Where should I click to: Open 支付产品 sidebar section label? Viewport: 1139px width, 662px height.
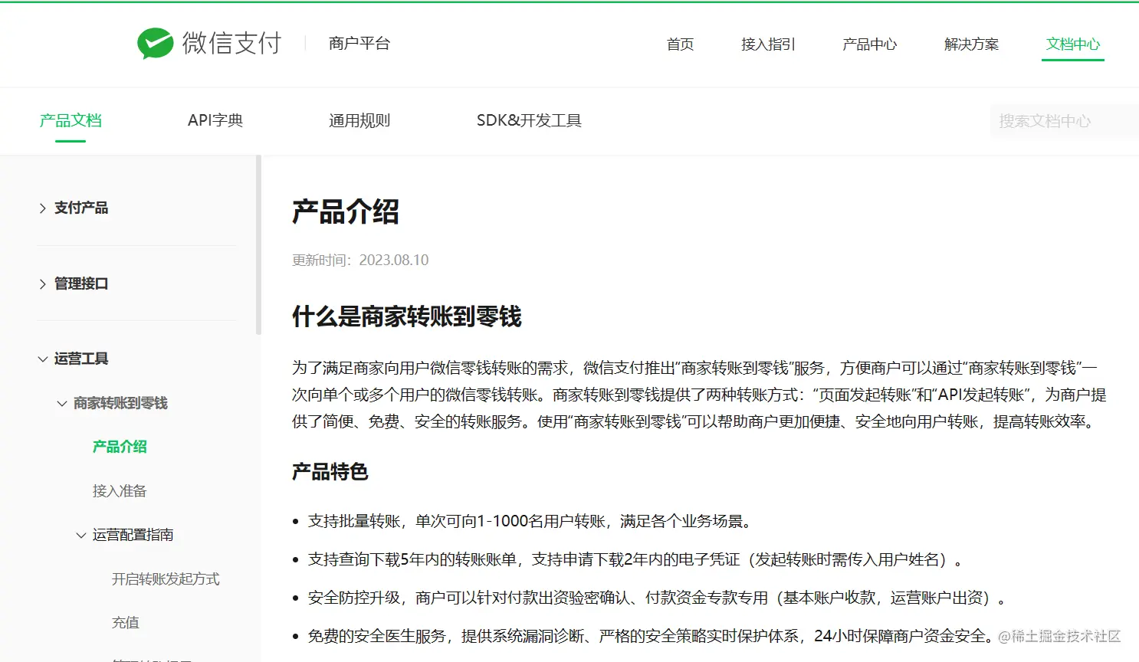[x=81, y=208]
